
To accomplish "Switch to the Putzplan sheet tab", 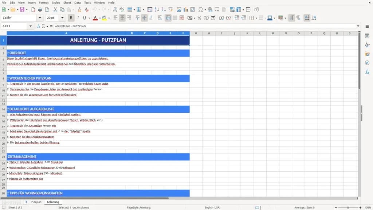I will click(x=36, y=202).
